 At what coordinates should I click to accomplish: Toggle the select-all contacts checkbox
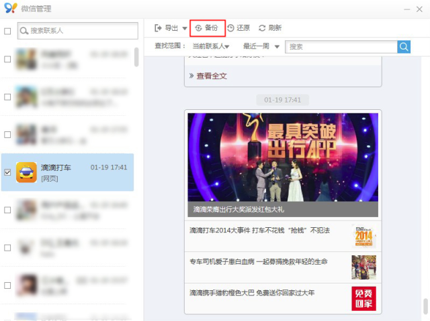click(x=7, y=31)
